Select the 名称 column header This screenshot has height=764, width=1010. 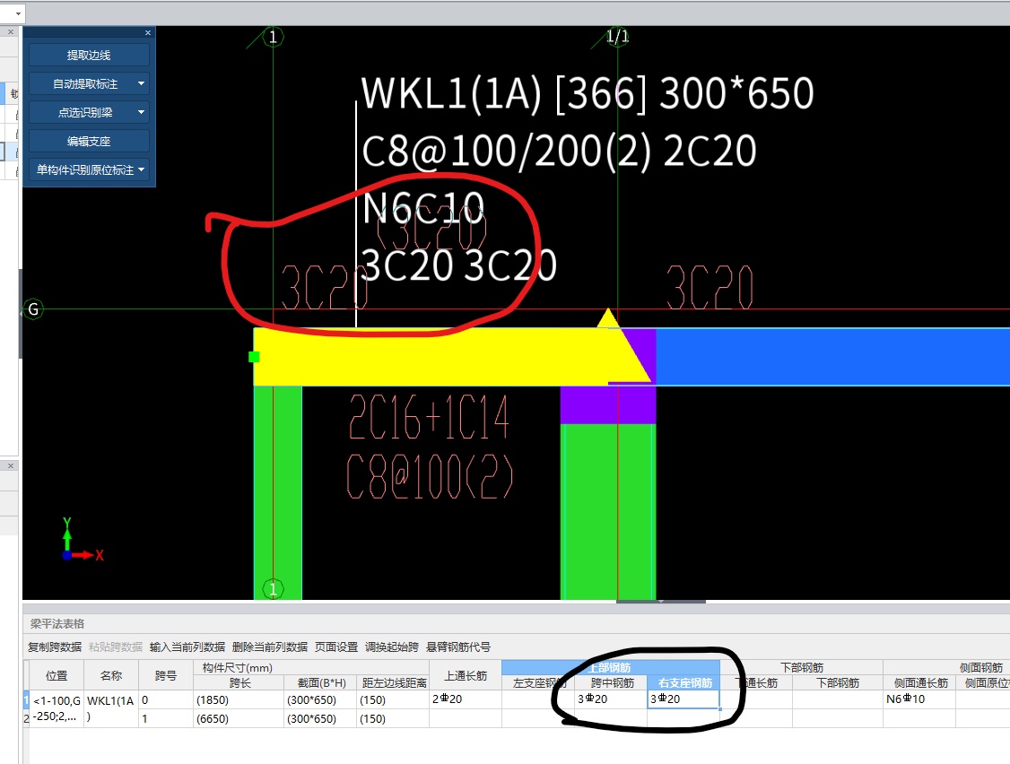[x=111, y=675]
